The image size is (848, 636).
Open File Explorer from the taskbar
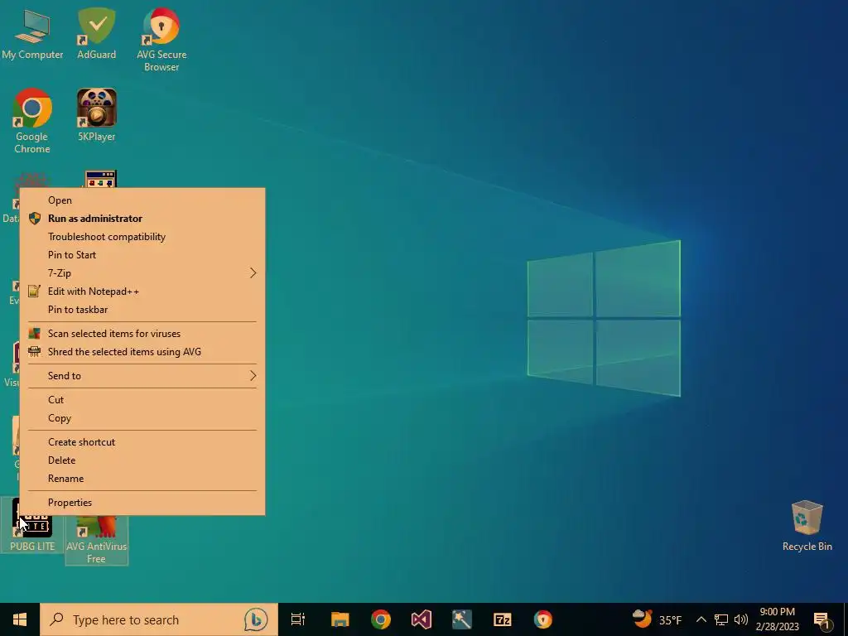tap(340, 619)
